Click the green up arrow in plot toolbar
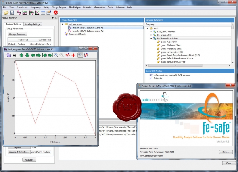Image resolution: width=238 pixels, height=172 pixels. (x=21, y=55)
